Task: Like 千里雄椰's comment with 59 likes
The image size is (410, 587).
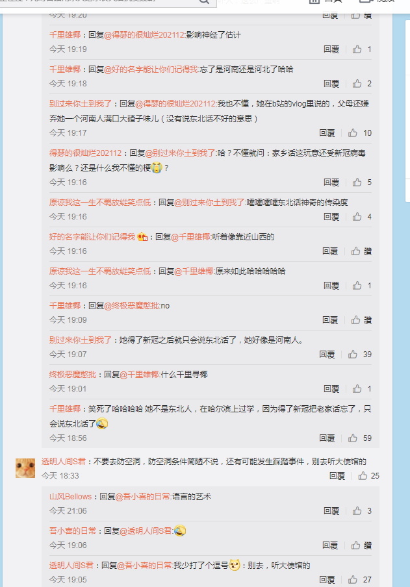Action: pos(353,438)
